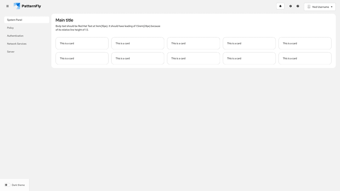Open settings via the gear icon
This screenshot has width=340, height=191.
point(291,6)
